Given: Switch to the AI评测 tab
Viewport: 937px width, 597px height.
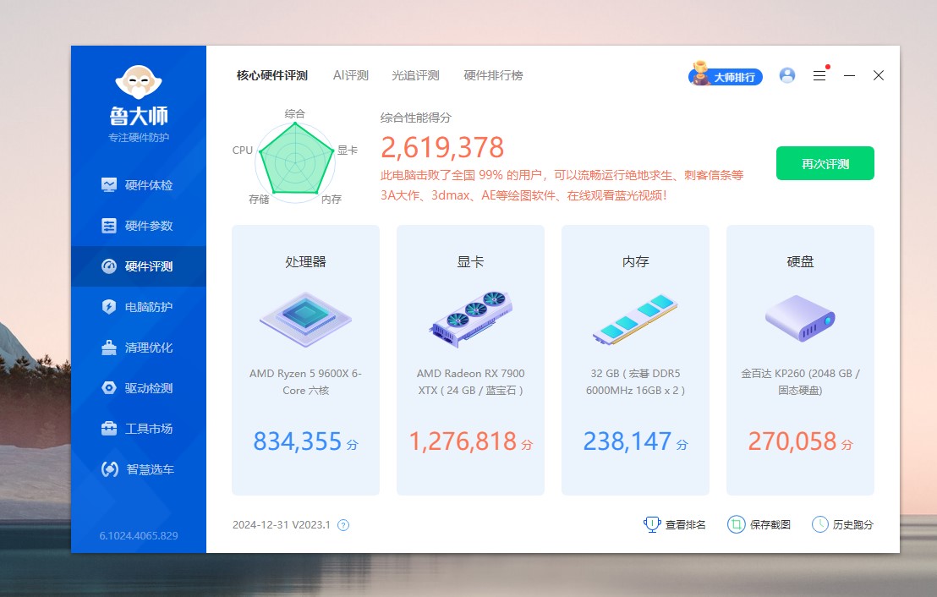Looking at the screenshot, I should point(351,75).
